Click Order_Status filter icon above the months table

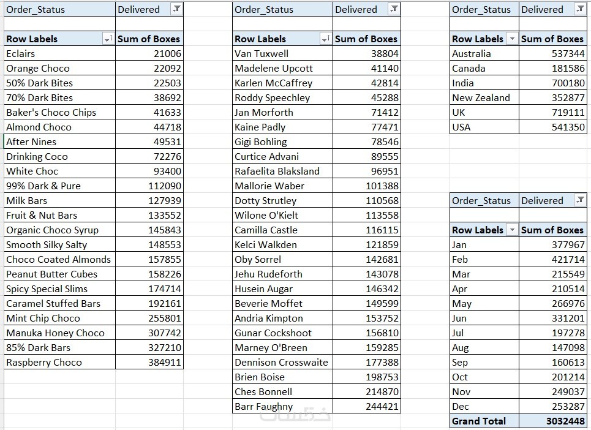pos(580,200)
